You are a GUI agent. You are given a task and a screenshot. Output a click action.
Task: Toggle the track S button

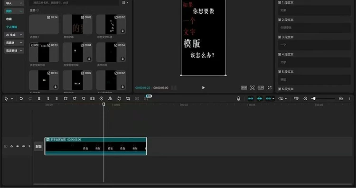[29, 146]
